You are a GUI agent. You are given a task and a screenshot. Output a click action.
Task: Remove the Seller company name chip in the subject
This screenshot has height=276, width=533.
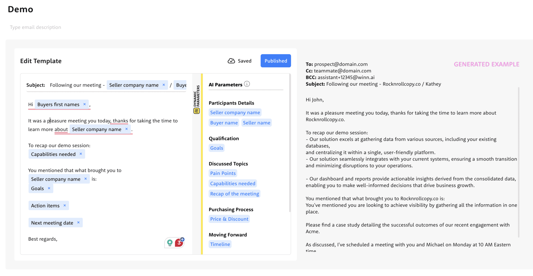pyautogui.click(x=164, y=85)
